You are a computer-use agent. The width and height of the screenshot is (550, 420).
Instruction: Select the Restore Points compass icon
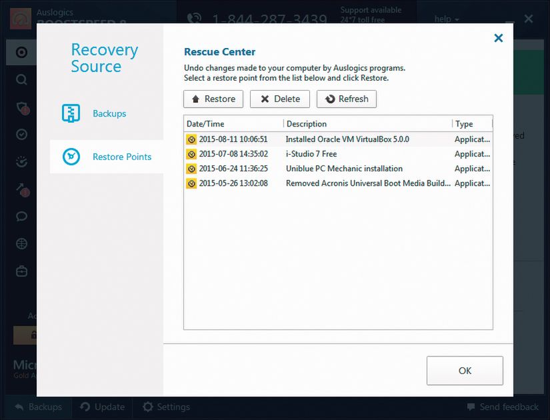pos(71,157)
